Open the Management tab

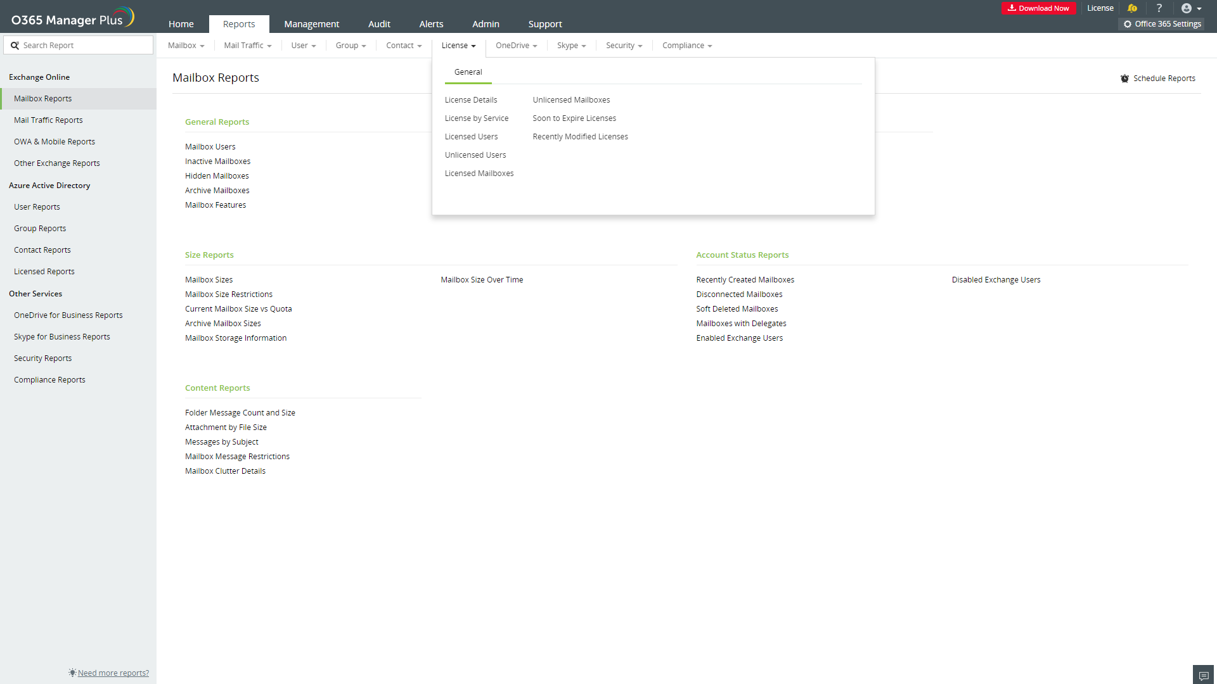point(311,24)
